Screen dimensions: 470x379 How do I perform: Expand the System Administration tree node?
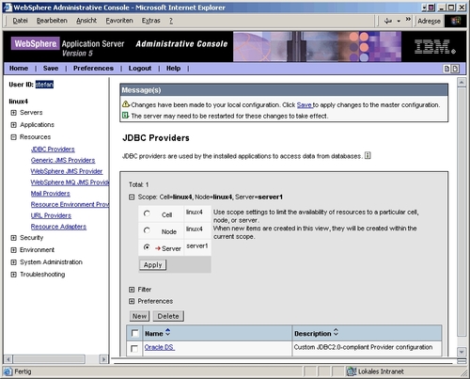point(13,262)
